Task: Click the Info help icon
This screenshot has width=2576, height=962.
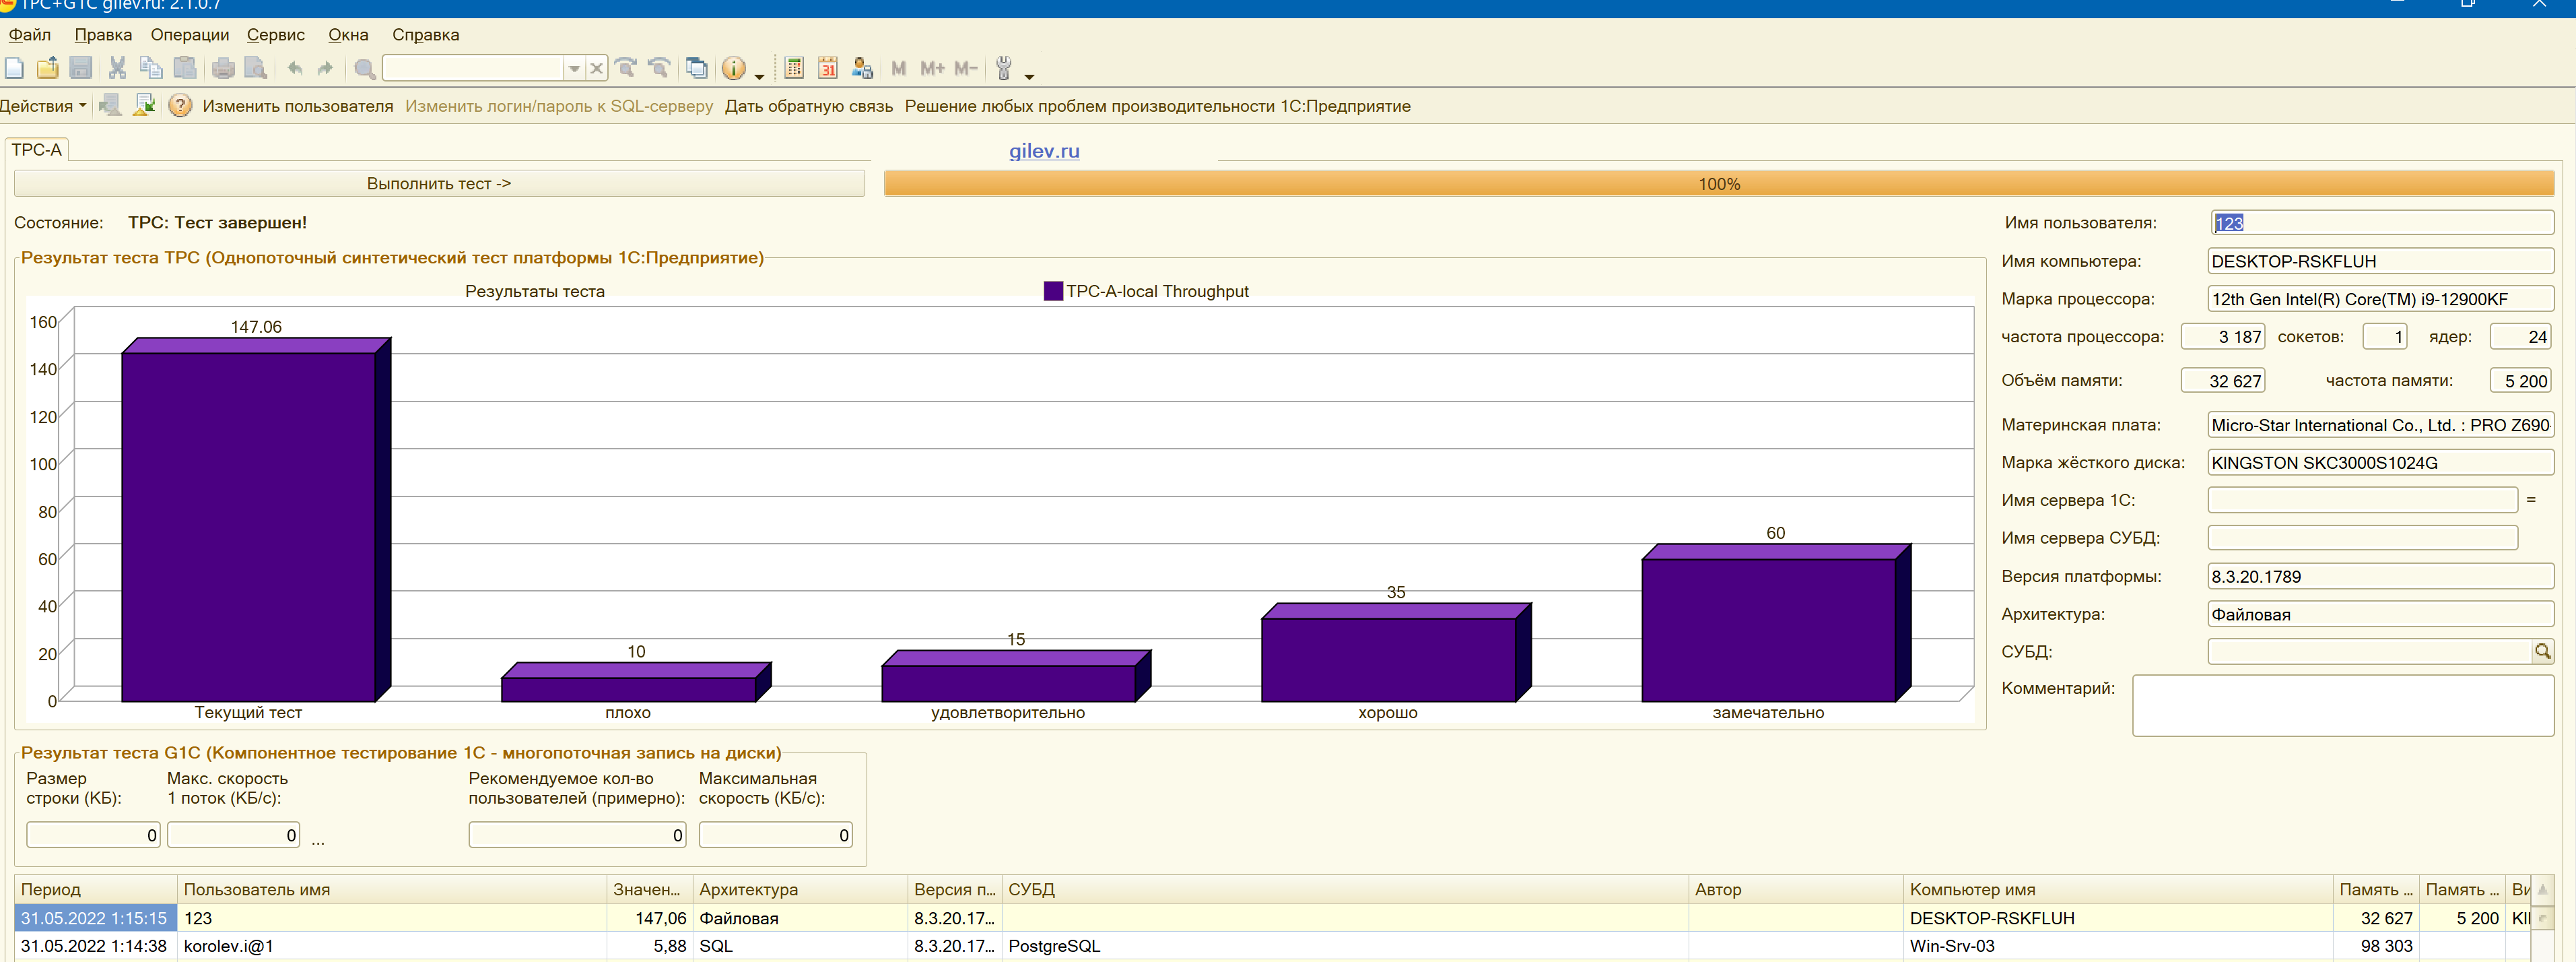Action: (x=734, y=68)
